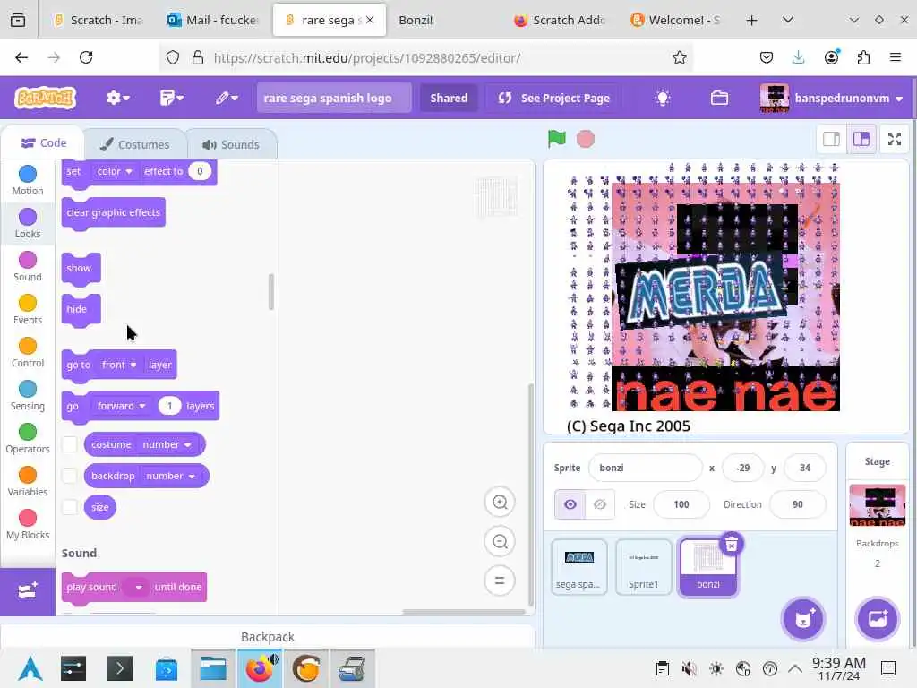Screen dimensions: 917x688
Task: Zoom in the code workspace
Action: click(500, 502)
